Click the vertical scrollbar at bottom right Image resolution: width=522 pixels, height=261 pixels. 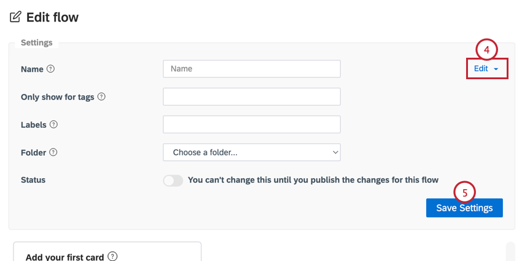pos(510,251)
